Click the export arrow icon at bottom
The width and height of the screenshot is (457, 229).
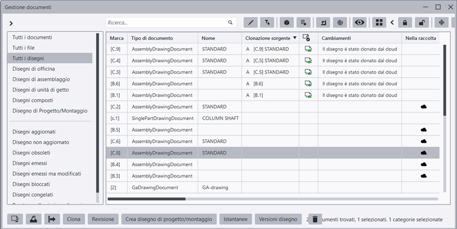[52, 219]
